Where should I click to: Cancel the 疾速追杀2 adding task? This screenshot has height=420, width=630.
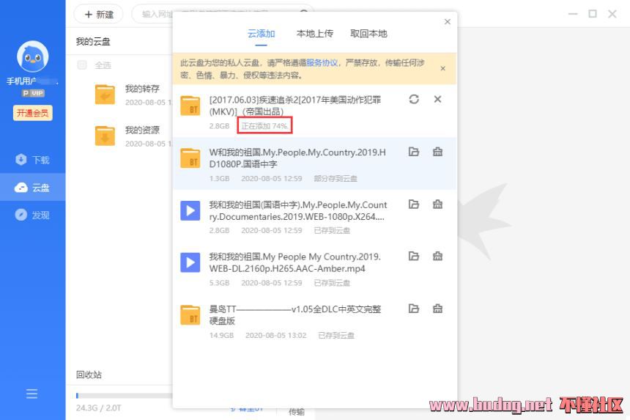point(437,100)
